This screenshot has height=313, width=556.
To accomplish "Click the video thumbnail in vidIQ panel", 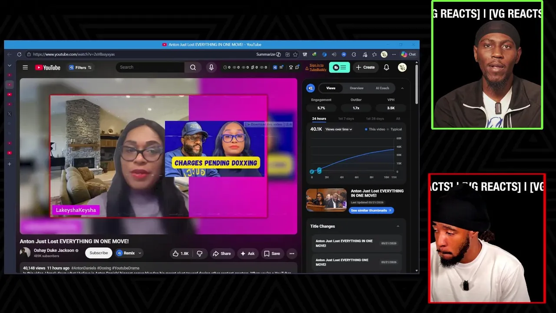I will (x=326, y=200).
